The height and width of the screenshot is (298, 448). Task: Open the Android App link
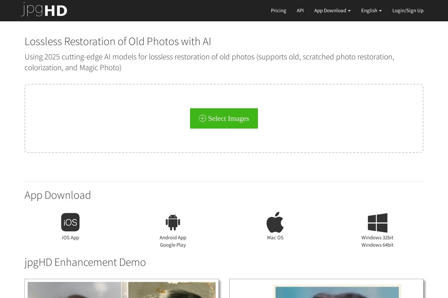coord(173,238)
